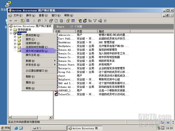Expand fourth child folder under domain

(15, 47)
